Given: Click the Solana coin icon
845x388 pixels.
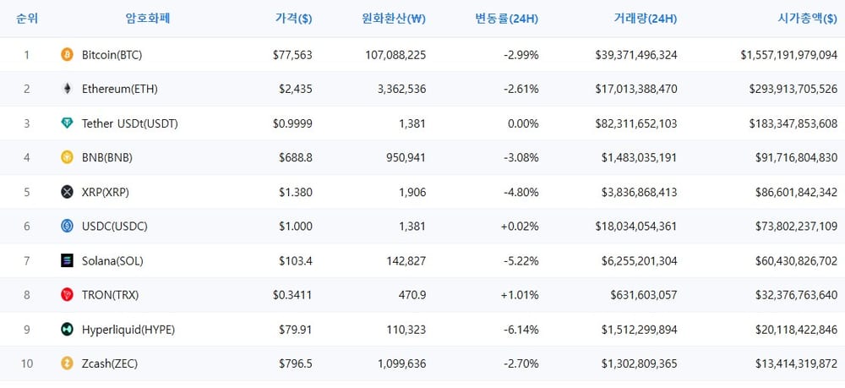Looking at the screenshot, I should coord(67,261).
